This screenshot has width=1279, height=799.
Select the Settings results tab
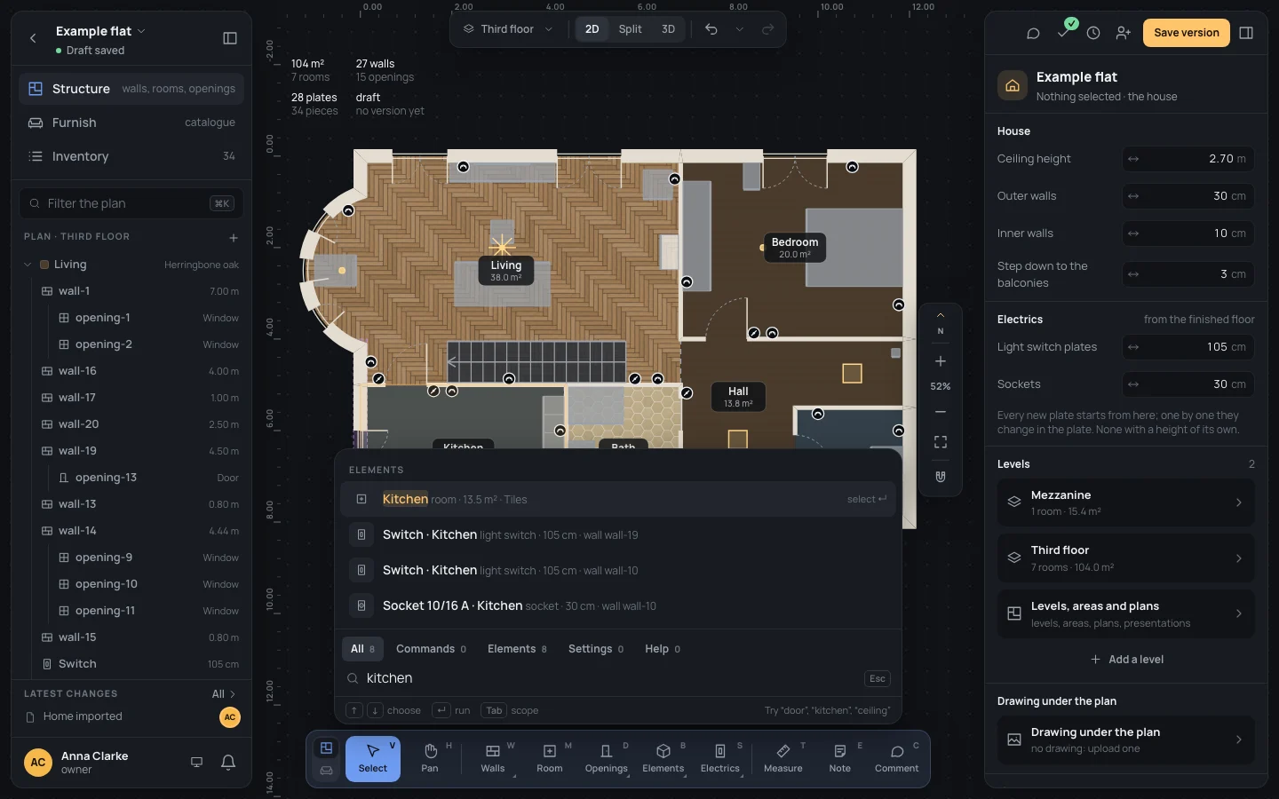click(595, 649)
